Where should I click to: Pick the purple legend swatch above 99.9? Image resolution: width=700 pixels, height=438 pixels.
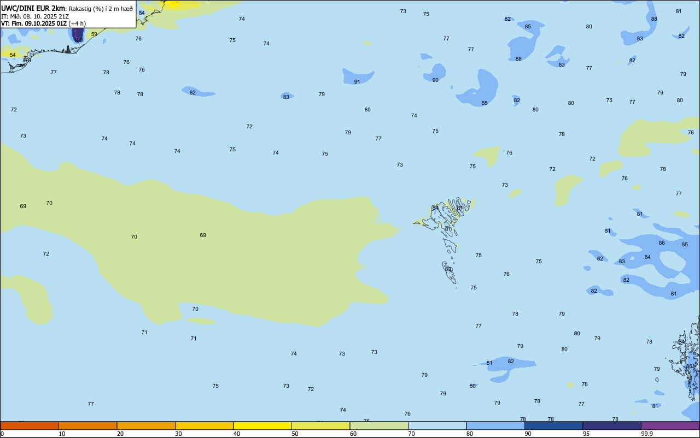670,425
